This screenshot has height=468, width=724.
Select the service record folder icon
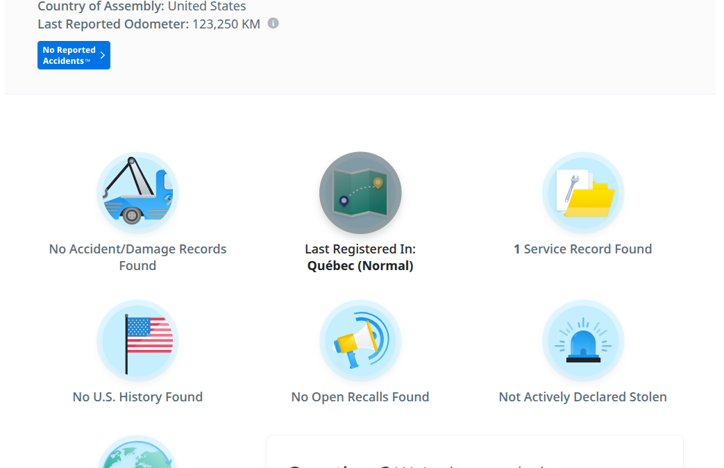click(583, 193)
